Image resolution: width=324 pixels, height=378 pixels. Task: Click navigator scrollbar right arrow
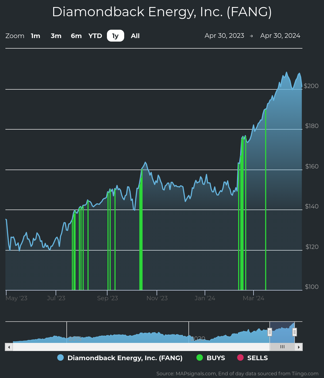point(299,347)
